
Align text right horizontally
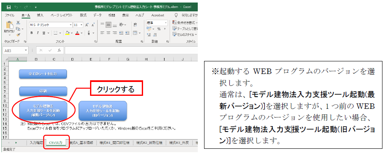(115, 33)
